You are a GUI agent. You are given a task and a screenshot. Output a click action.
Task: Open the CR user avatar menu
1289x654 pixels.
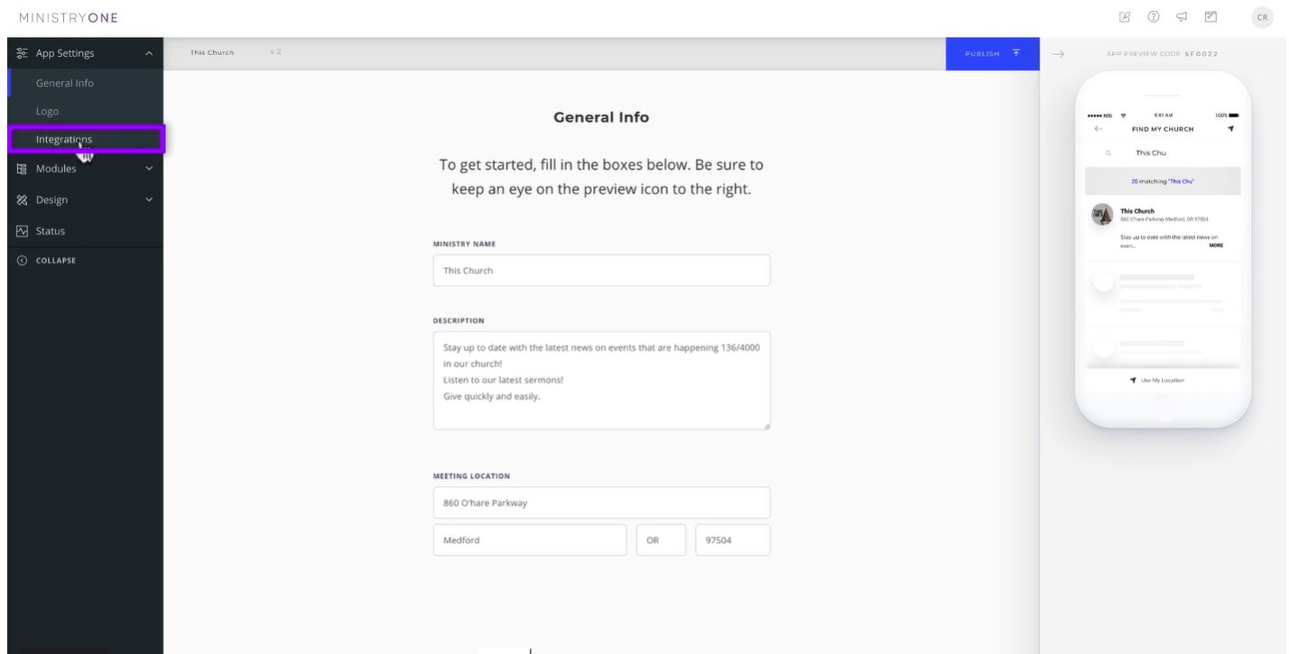pyautogui.click(x=1262, y=17)
